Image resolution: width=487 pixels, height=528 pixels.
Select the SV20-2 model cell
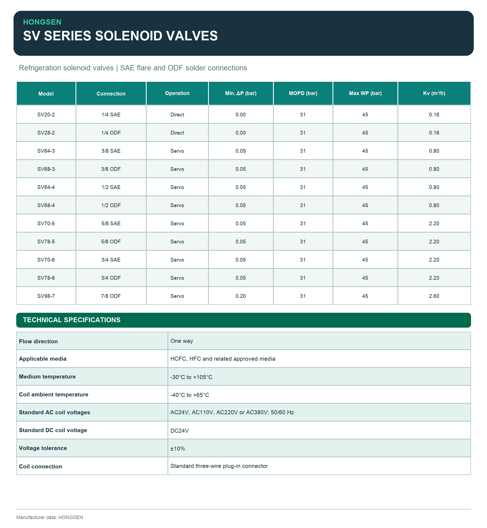46,115
